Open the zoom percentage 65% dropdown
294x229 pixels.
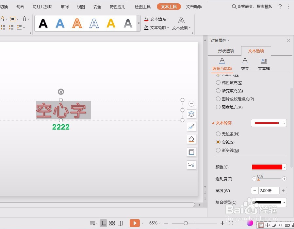(160, 223)
